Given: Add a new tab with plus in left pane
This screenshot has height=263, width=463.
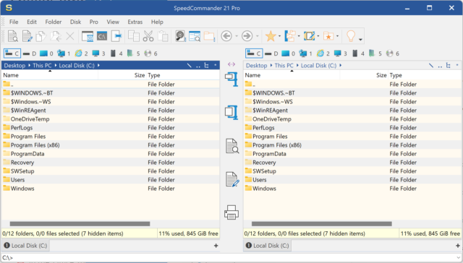Looking at the screenshot, I should click(216, 246).
